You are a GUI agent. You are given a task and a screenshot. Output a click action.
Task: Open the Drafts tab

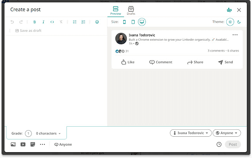pos(131,10)
